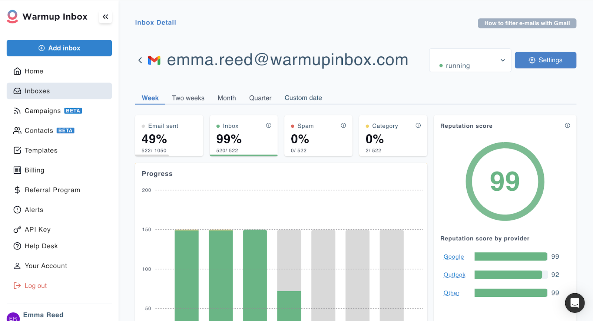Click the info icon on Category card
Viewport: 593px width, 321px height.
click(x=418, y=125)
